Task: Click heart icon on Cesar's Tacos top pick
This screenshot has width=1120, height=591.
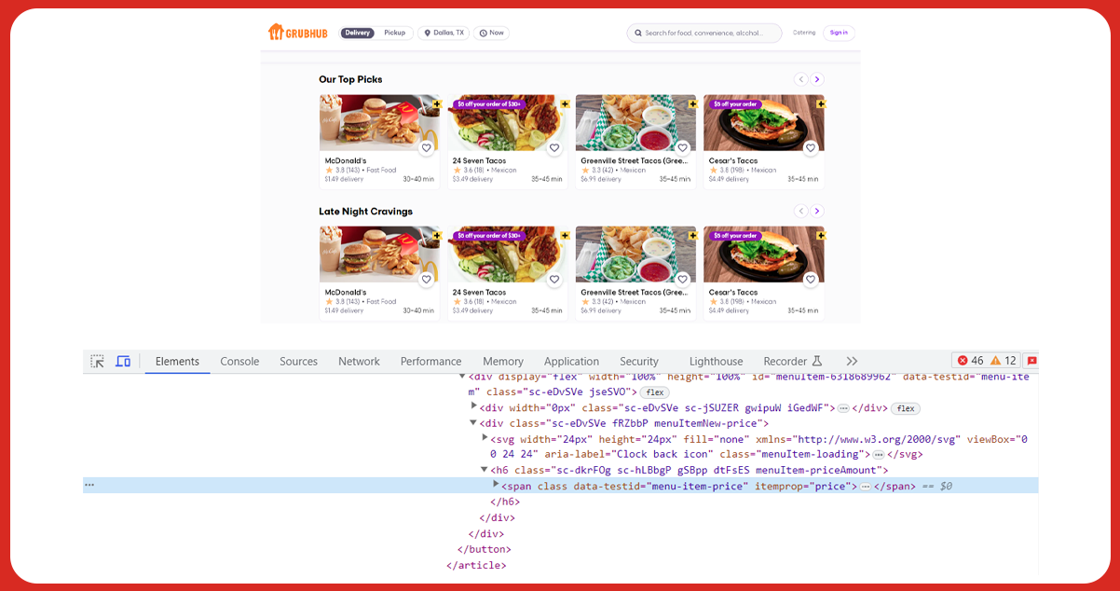Action: [x=811, y=147]
